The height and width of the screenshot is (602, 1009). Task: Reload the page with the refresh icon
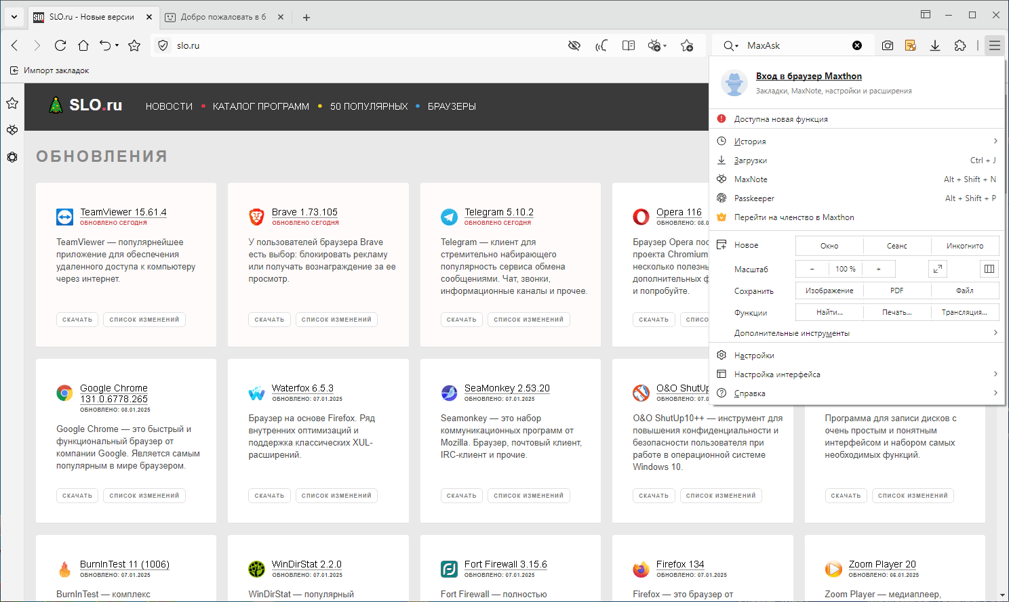point(60,45)
